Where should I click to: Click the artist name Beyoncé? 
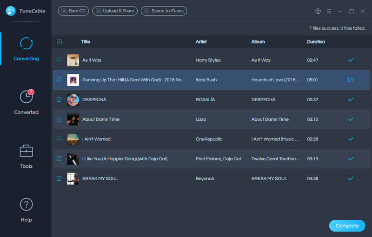[x=205, y=178]
